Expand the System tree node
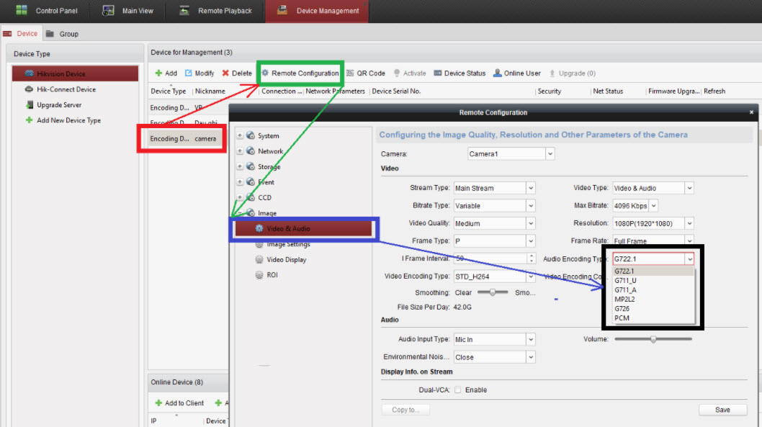 pyautogui.click(x=240, y=136)
